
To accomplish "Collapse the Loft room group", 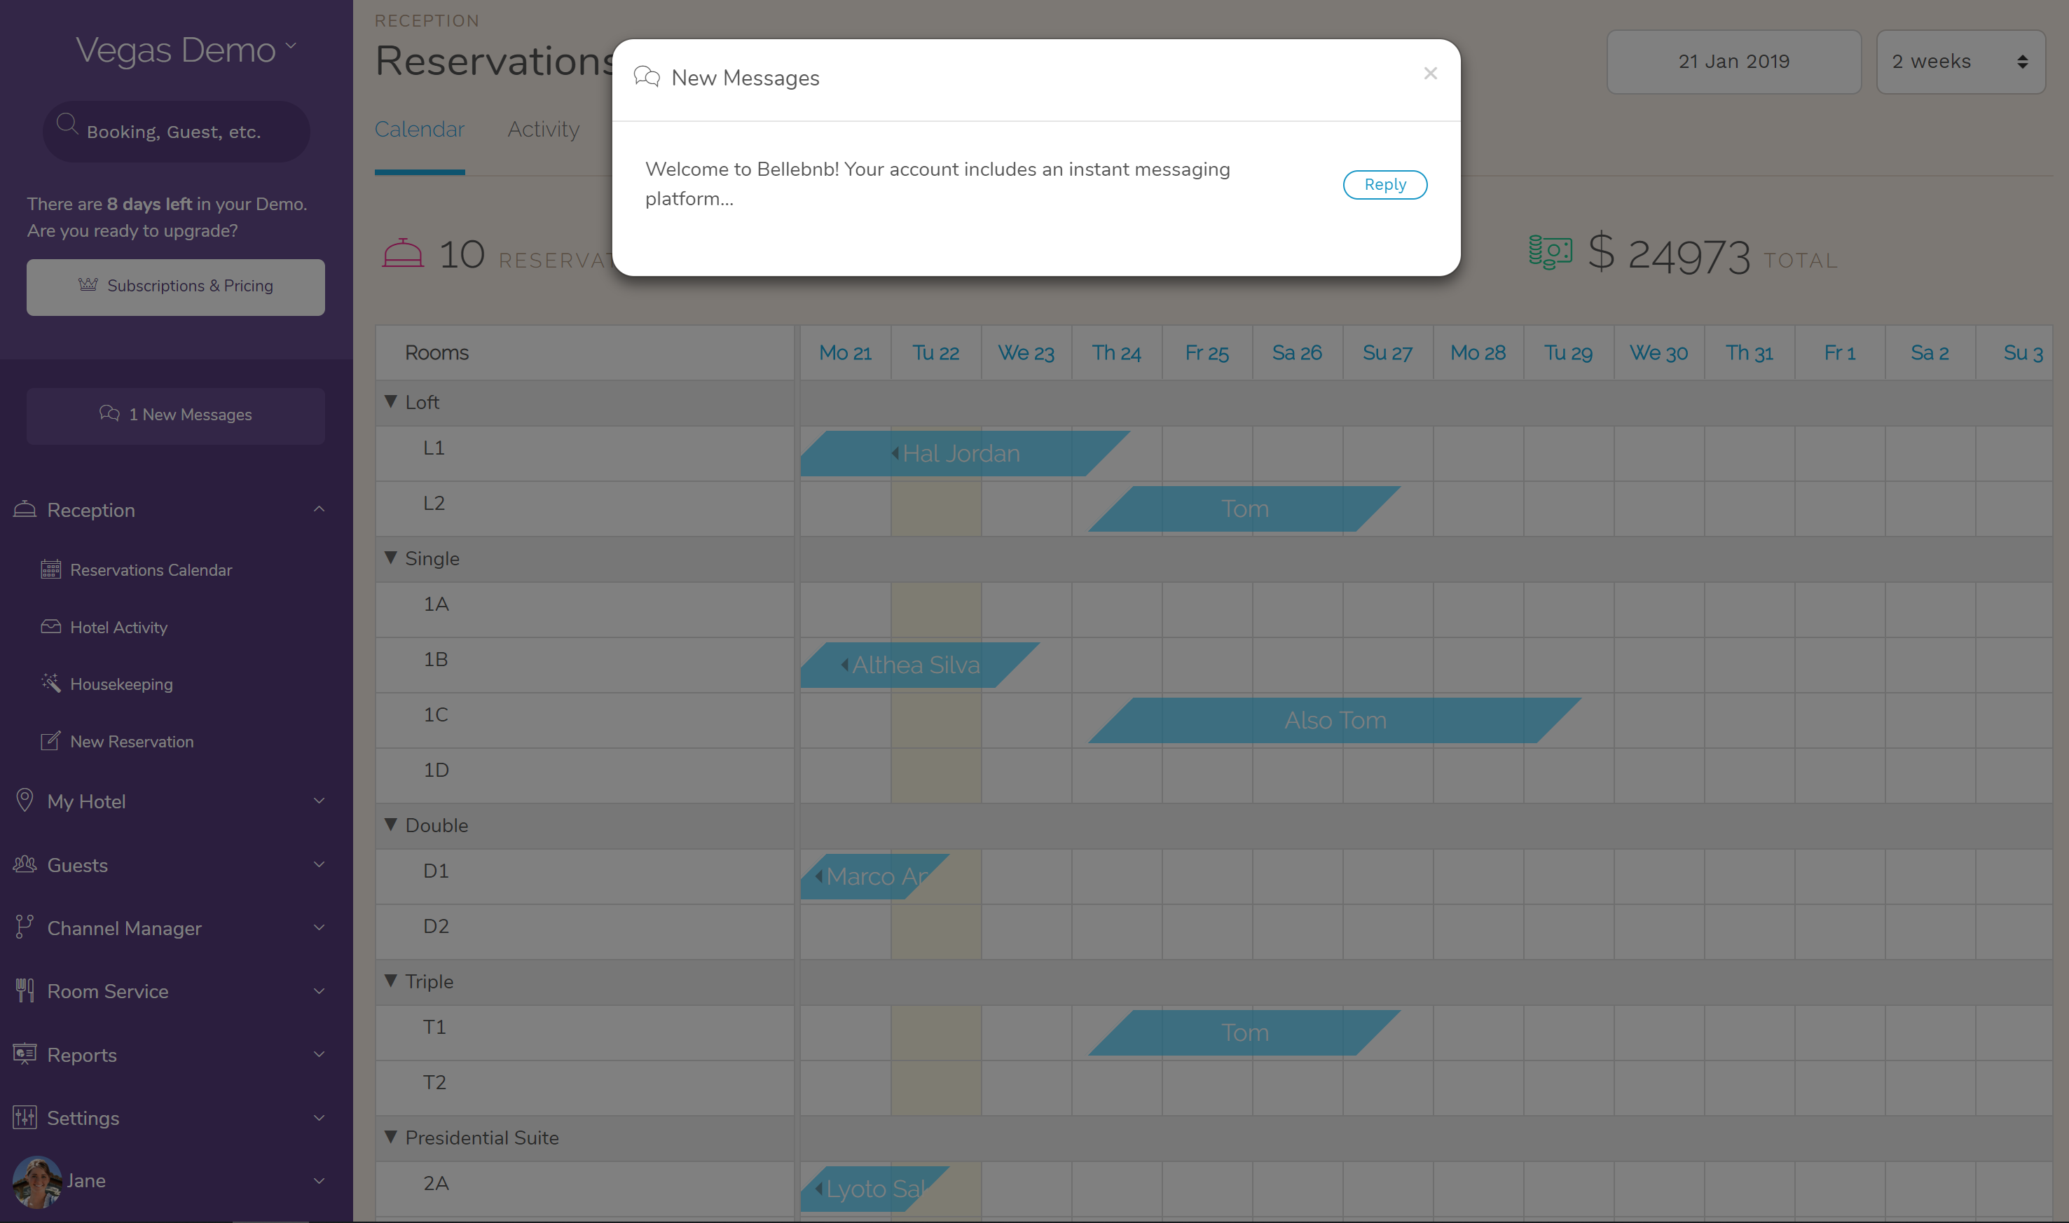I will coord(391,401).
